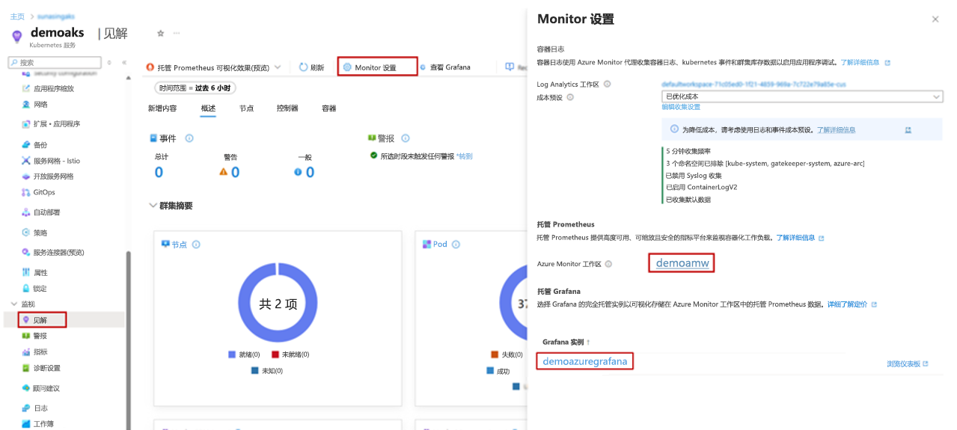Click the favorite star next to 见解
Screen dimensions: 957x430
161,34
